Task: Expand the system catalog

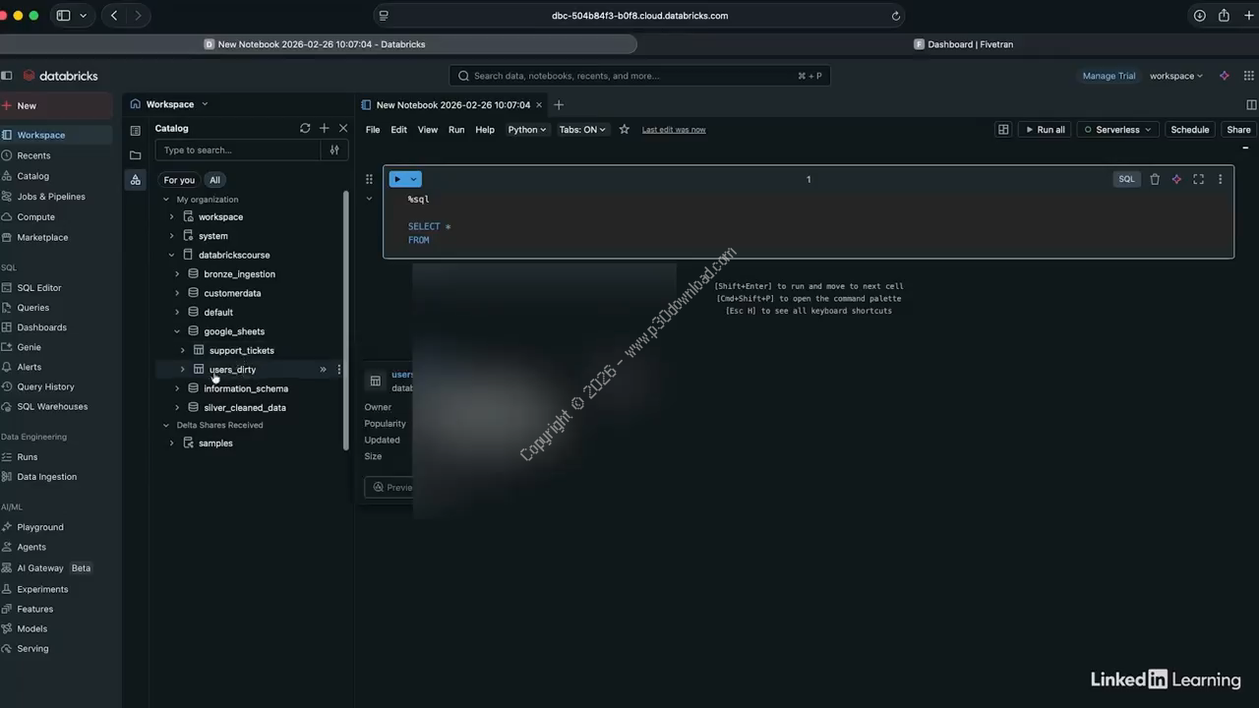Action: pos(171,236)
